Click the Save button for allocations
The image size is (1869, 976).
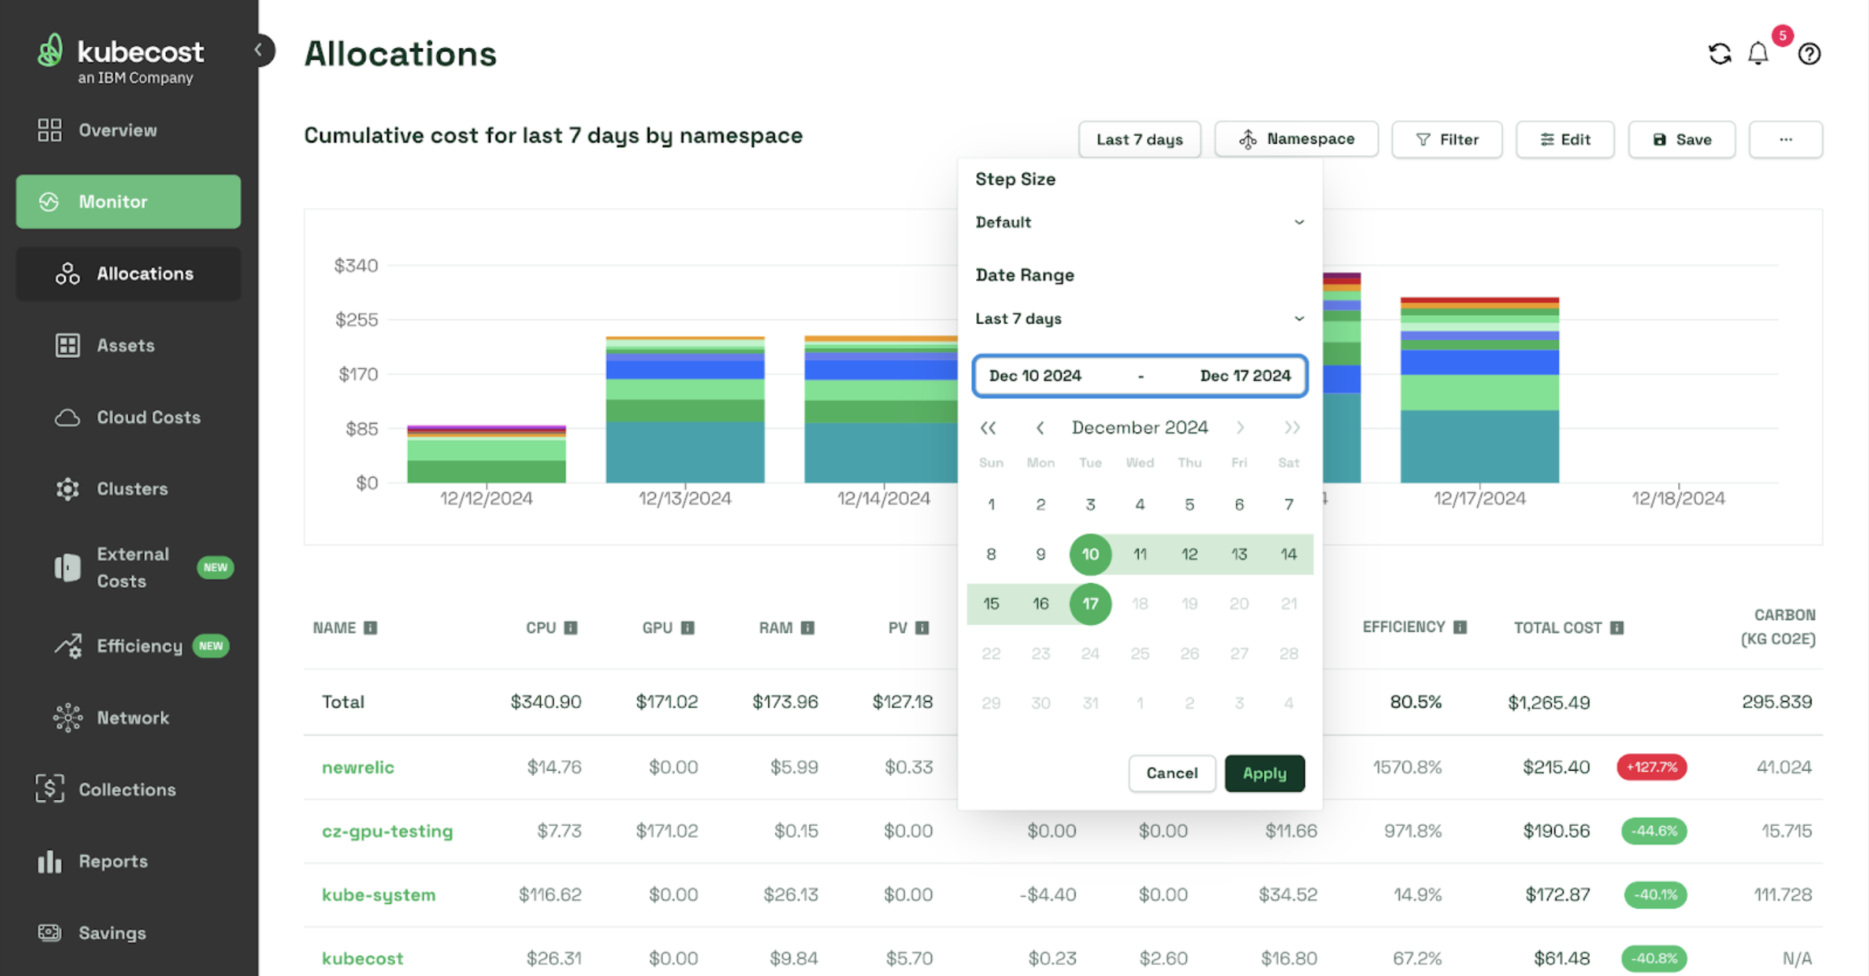tap(1682, 140)
